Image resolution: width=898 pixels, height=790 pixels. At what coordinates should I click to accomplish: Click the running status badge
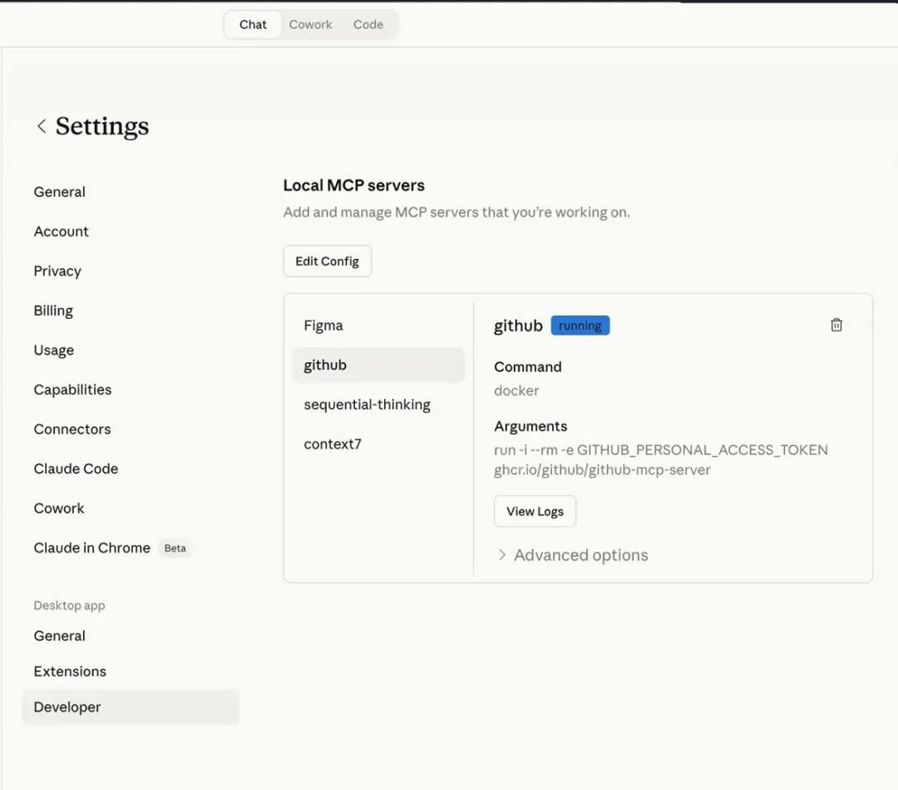580,326
